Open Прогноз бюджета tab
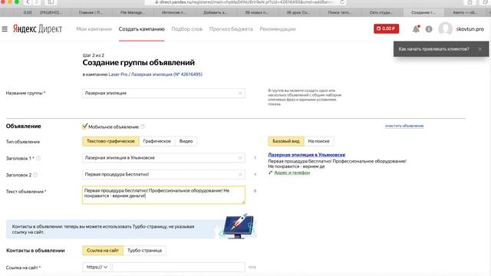The image size is (491, 276). (231, 29)
